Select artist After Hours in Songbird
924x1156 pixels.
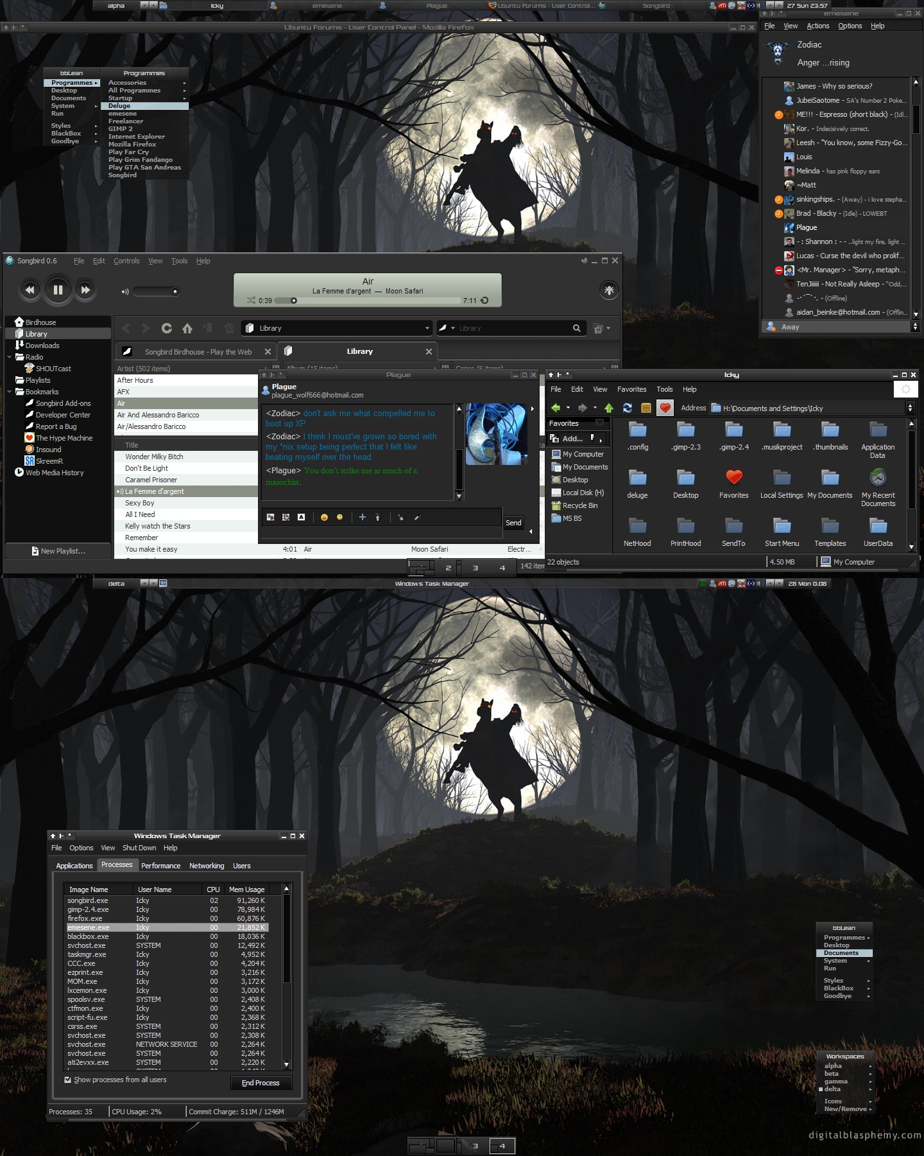click(x=186, y=380)
